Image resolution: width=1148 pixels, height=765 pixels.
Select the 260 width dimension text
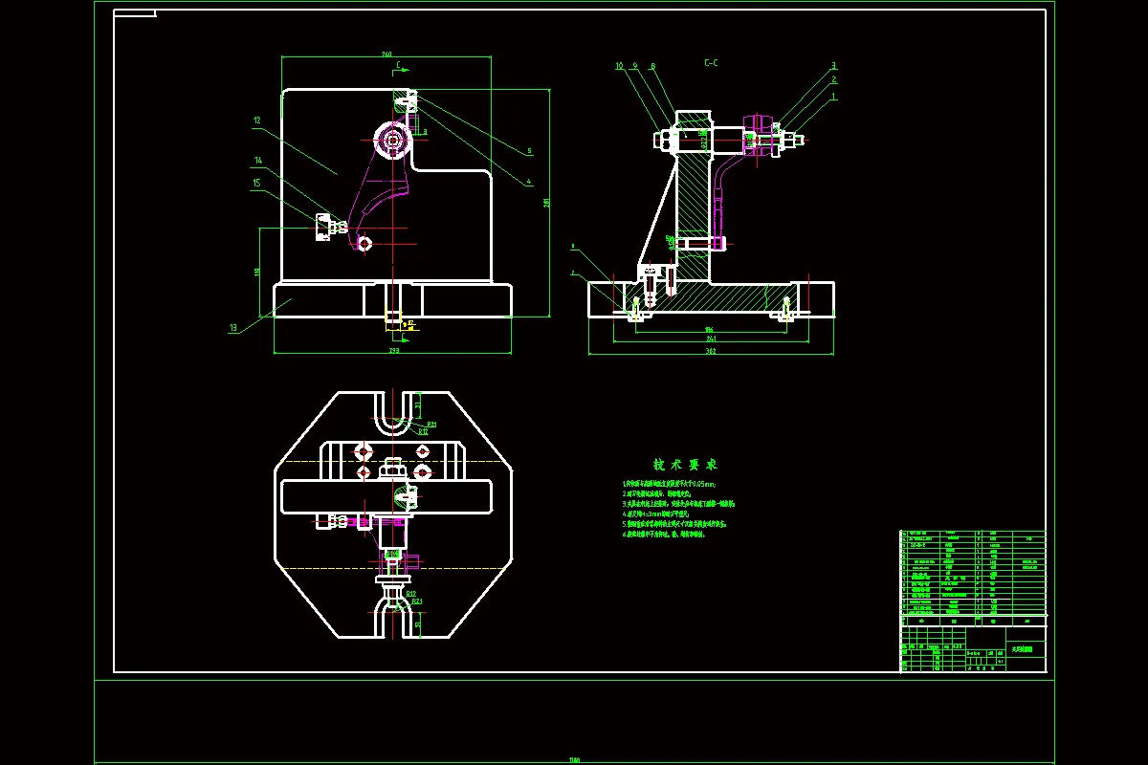386,55
